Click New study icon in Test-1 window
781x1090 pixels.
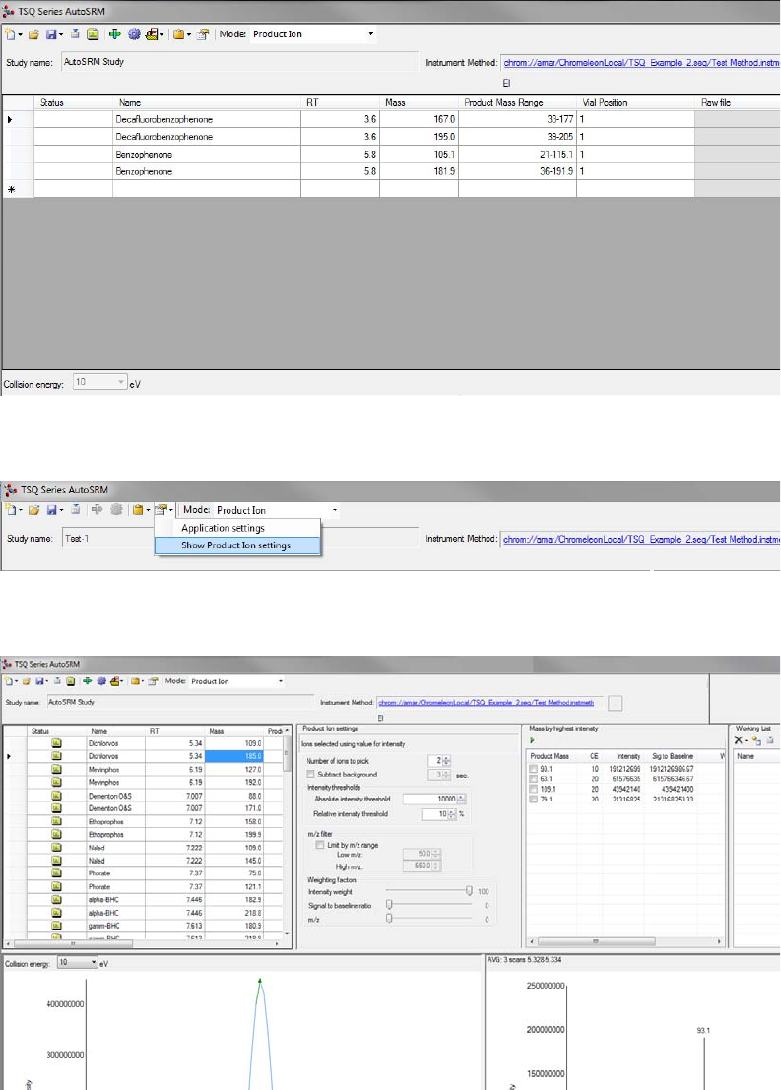coord(10,510)
